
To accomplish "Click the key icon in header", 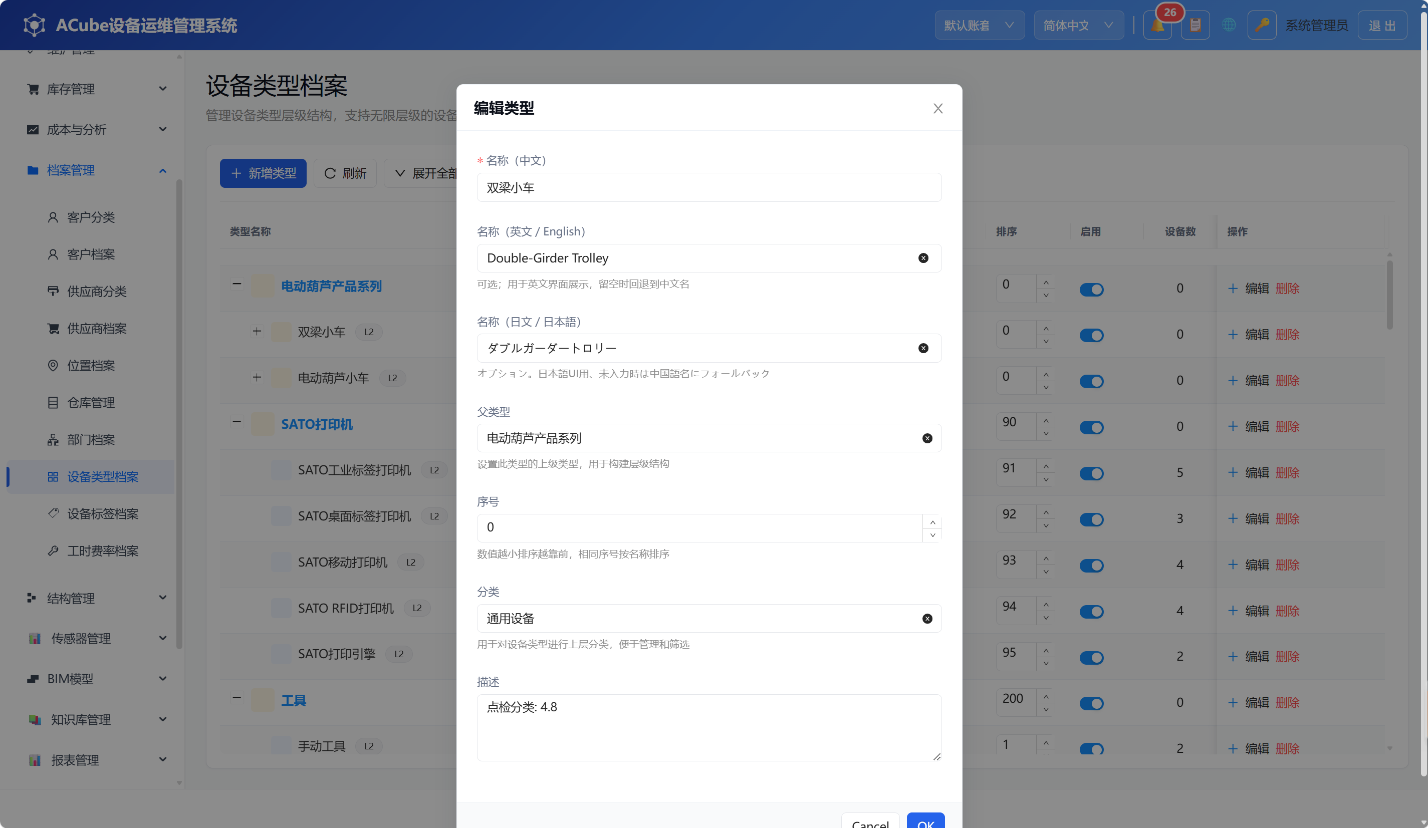I will 1262,26.
